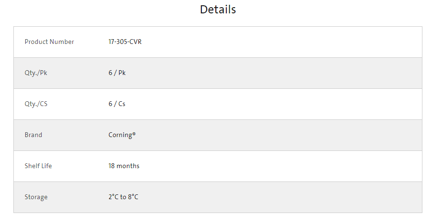432x224 pixels.
Task: Select the Storage label
Action: pos(36,197)
